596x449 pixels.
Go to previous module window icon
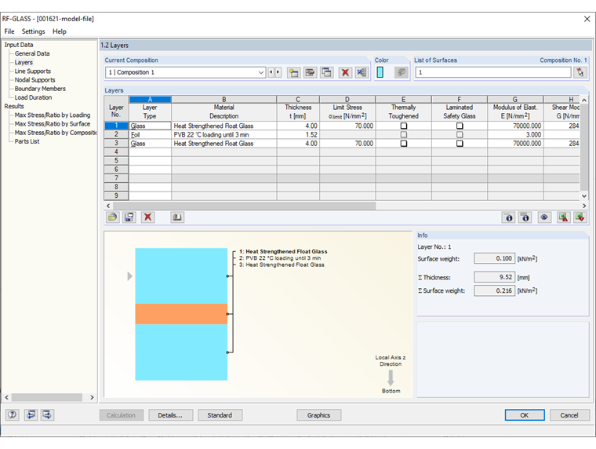click(x=31, y=414)
